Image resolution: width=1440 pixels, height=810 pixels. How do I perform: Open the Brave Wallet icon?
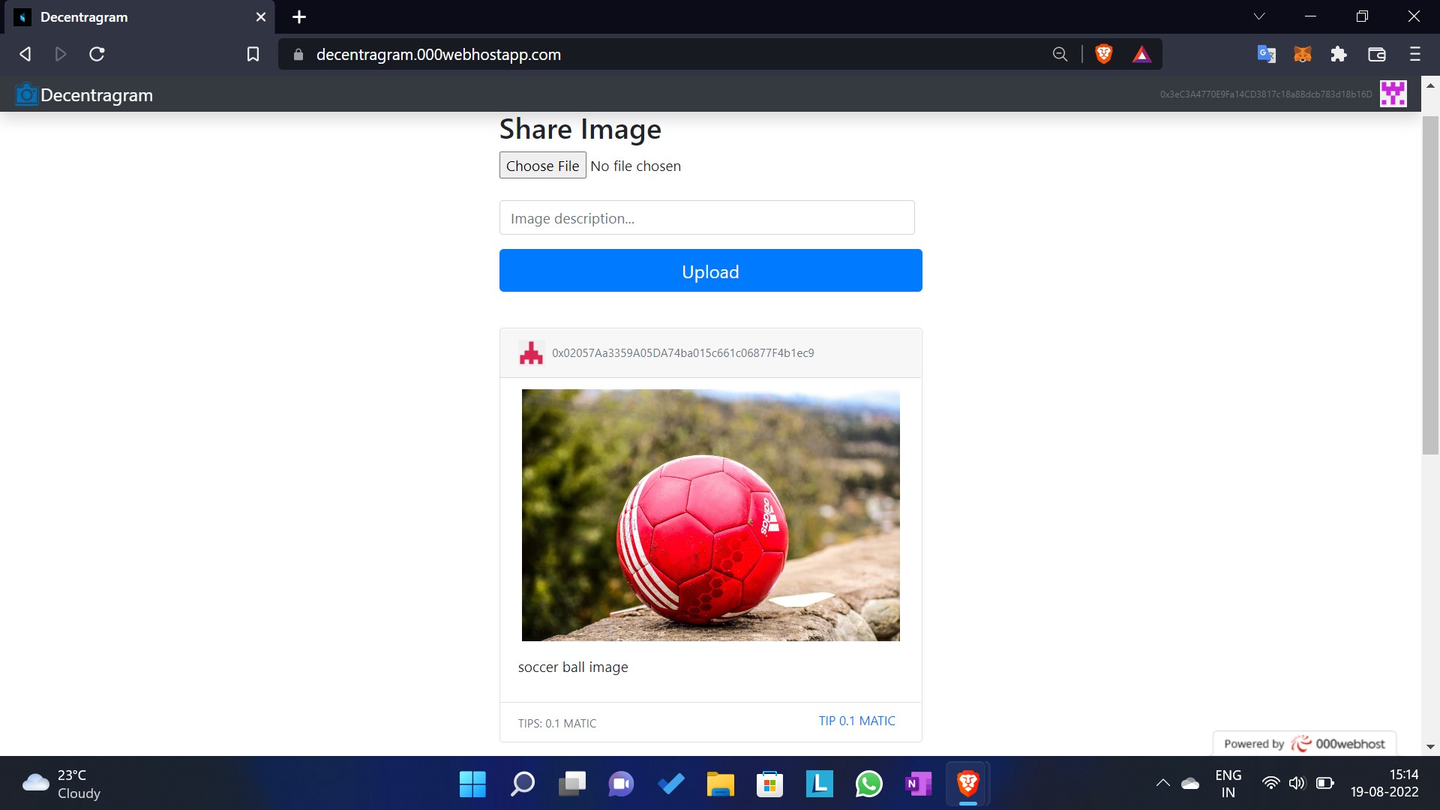1377,54
